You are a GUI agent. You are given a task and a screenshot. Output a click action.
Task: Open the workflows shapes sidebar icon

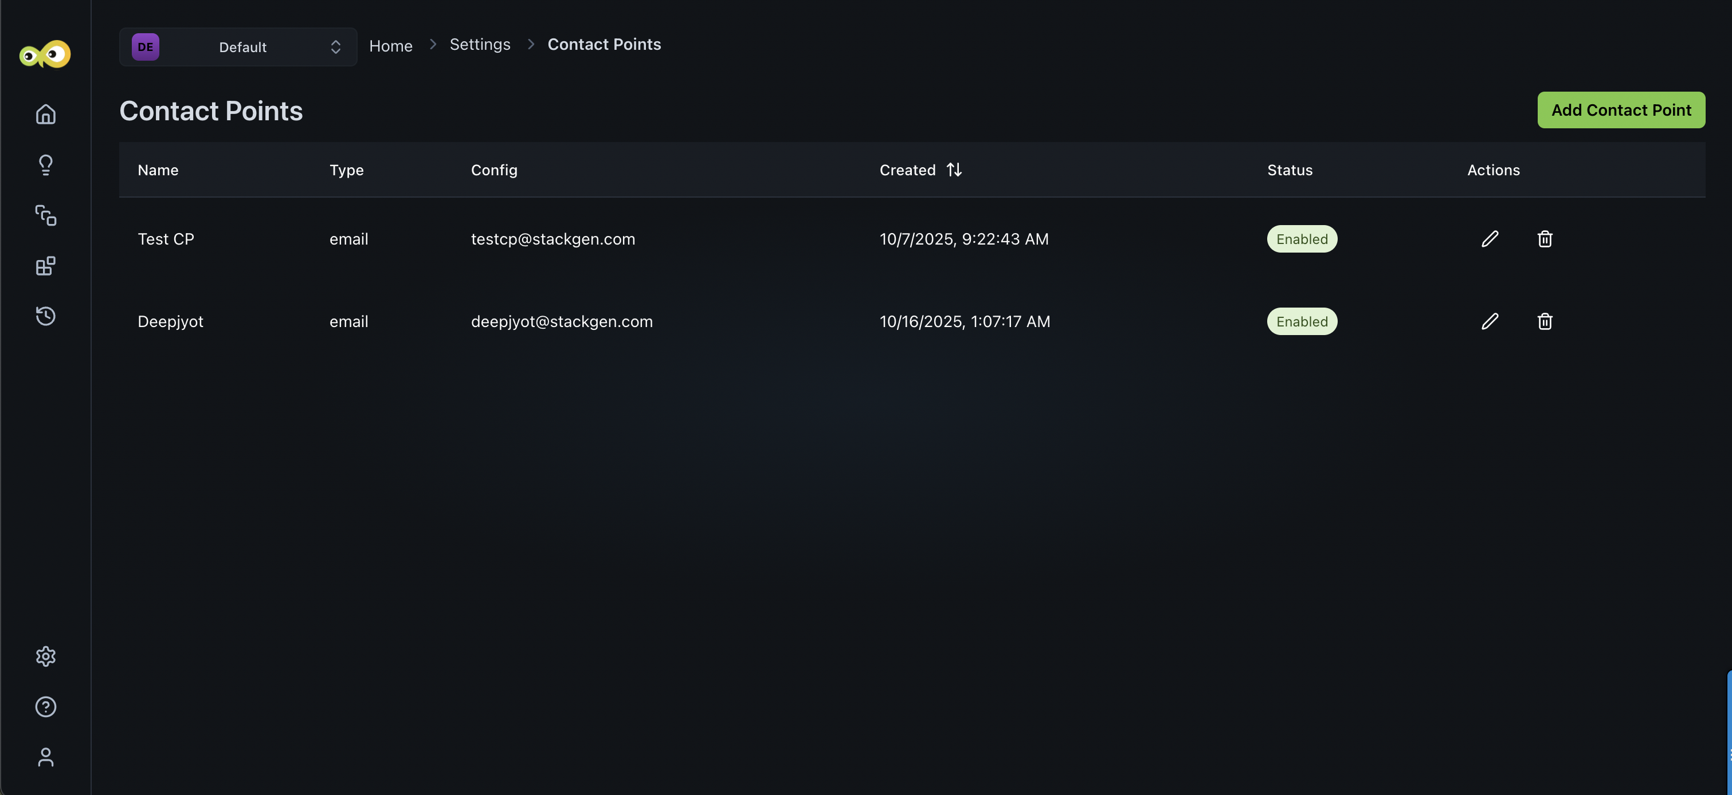click(46, 215)
